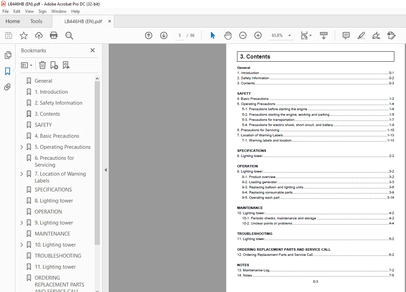Screen dimensions: 406x292
Task: Open the Window menu
Action: [x=59, y=11]
